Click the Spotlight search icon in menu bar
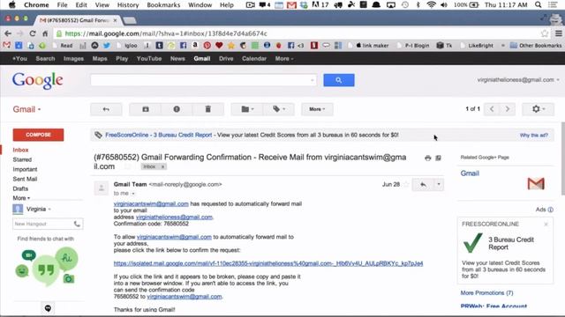The image size is (565, 317). [538, 4]
